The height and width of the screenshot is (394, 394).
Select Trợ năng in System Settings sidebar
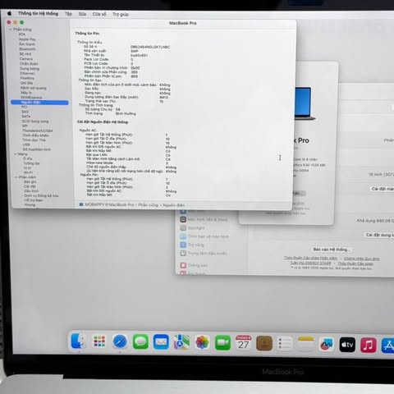(x=192, y=245)
